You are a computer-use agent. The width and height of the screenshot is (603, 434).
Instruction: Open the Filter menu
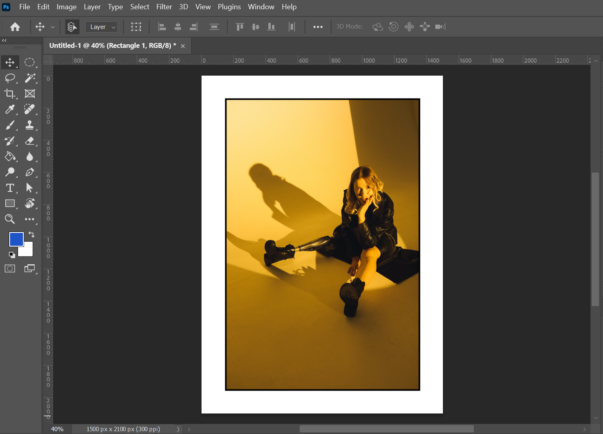[164, 7]
